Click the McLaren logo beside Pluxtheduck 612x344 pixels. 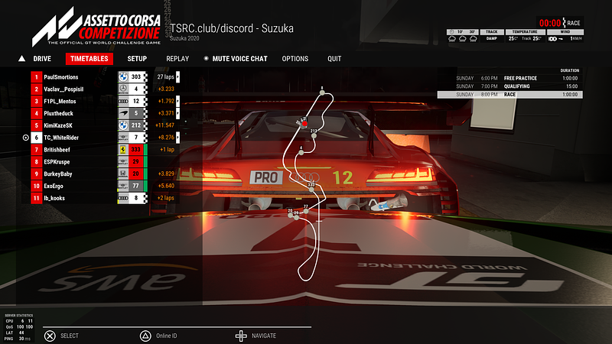point(123,113)
